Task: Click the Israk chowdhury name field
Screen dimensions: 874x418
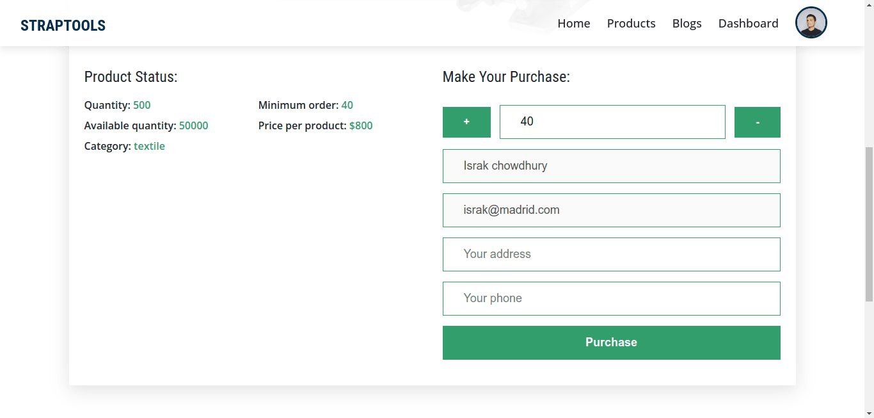Action: click(x=611, y=166)
